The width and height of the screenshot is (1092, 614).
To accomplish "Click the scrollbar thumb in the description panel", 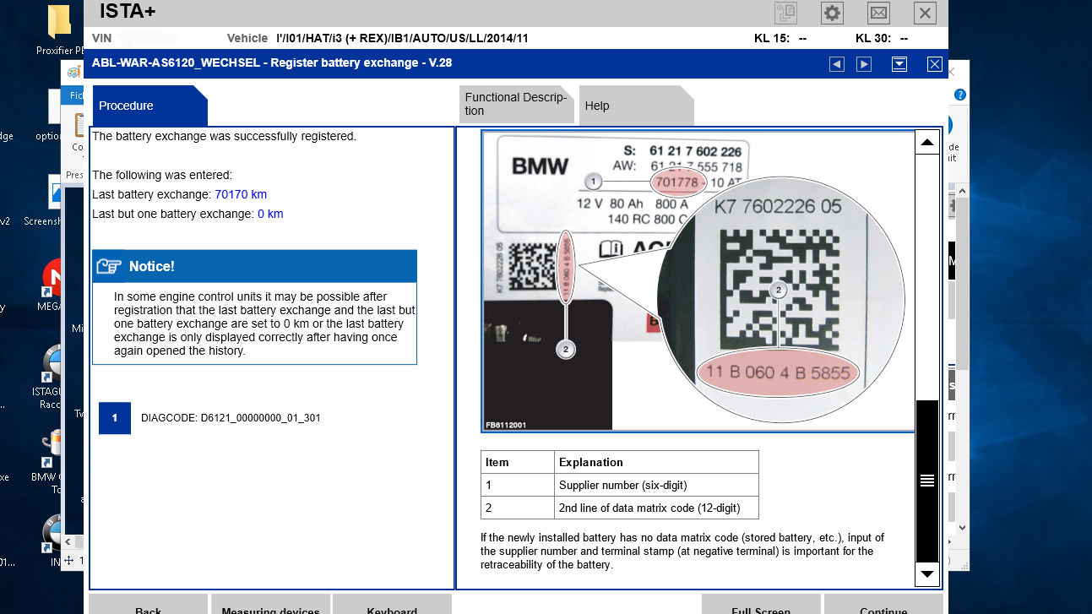I will tap(927, 481).
